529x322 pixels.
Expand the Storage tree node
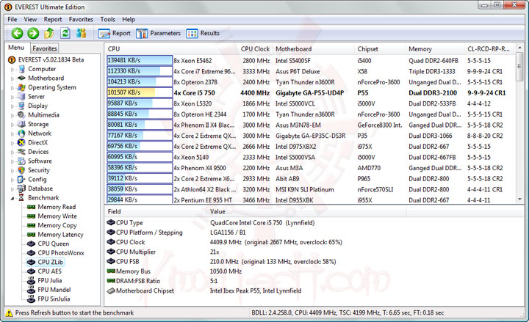click(x=12, y=125)
